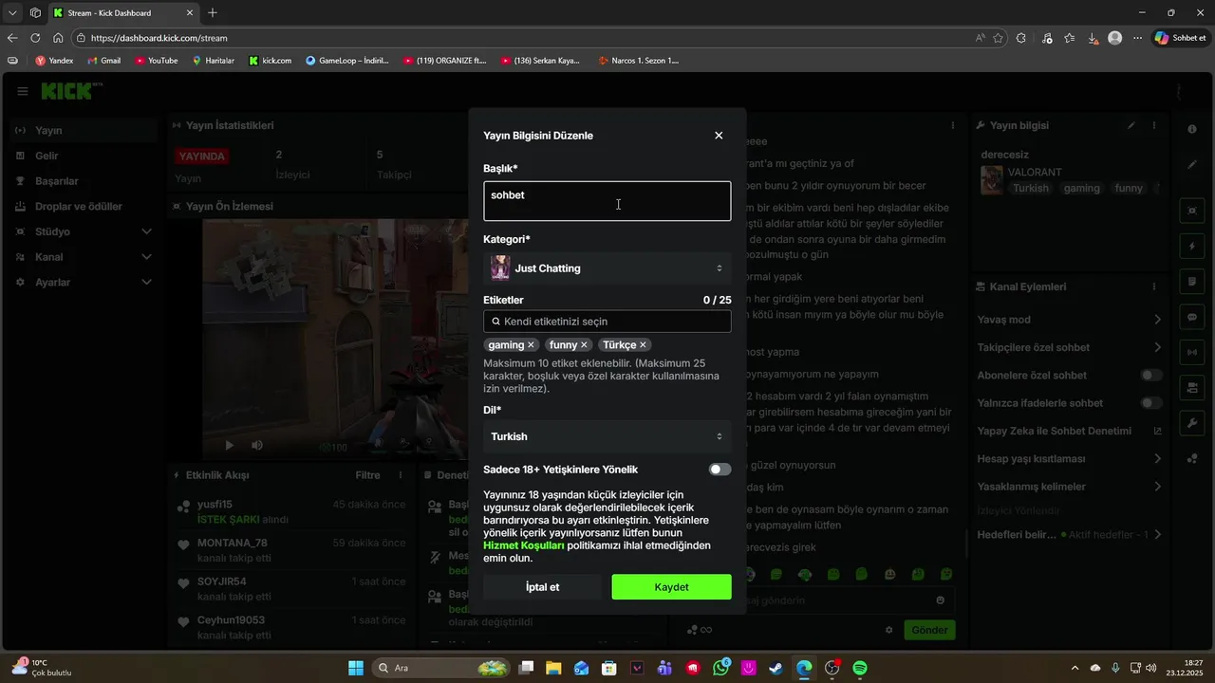1215x683 pixels.
Task: Click the chat bubble icon in right rail
Action: click(1192, 317)
